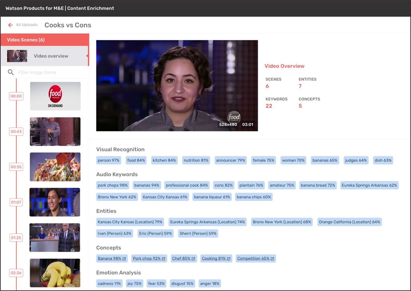Click the back arrow icon beside All Uploads
This screenshot has height=291, width=411.
pos(10,25)
